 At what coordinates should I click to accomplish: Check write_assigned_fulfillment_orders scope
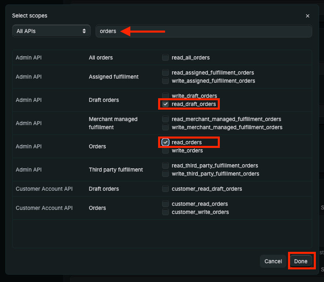165,81
